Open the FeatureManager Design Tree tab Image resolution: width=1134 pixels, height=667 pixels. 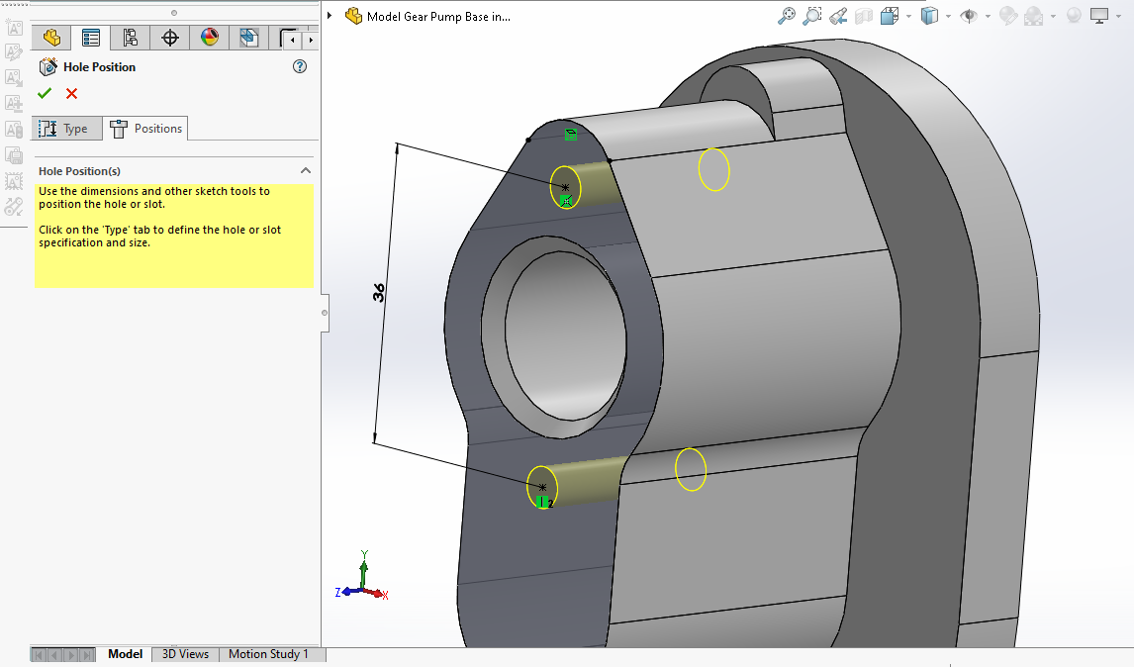pos(51,39)
